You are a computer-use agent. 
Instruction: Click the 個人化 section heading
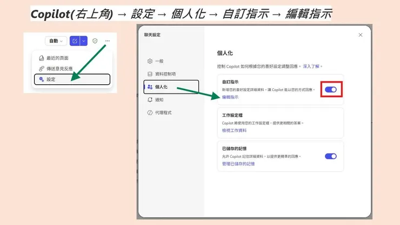tap(225, 53)
